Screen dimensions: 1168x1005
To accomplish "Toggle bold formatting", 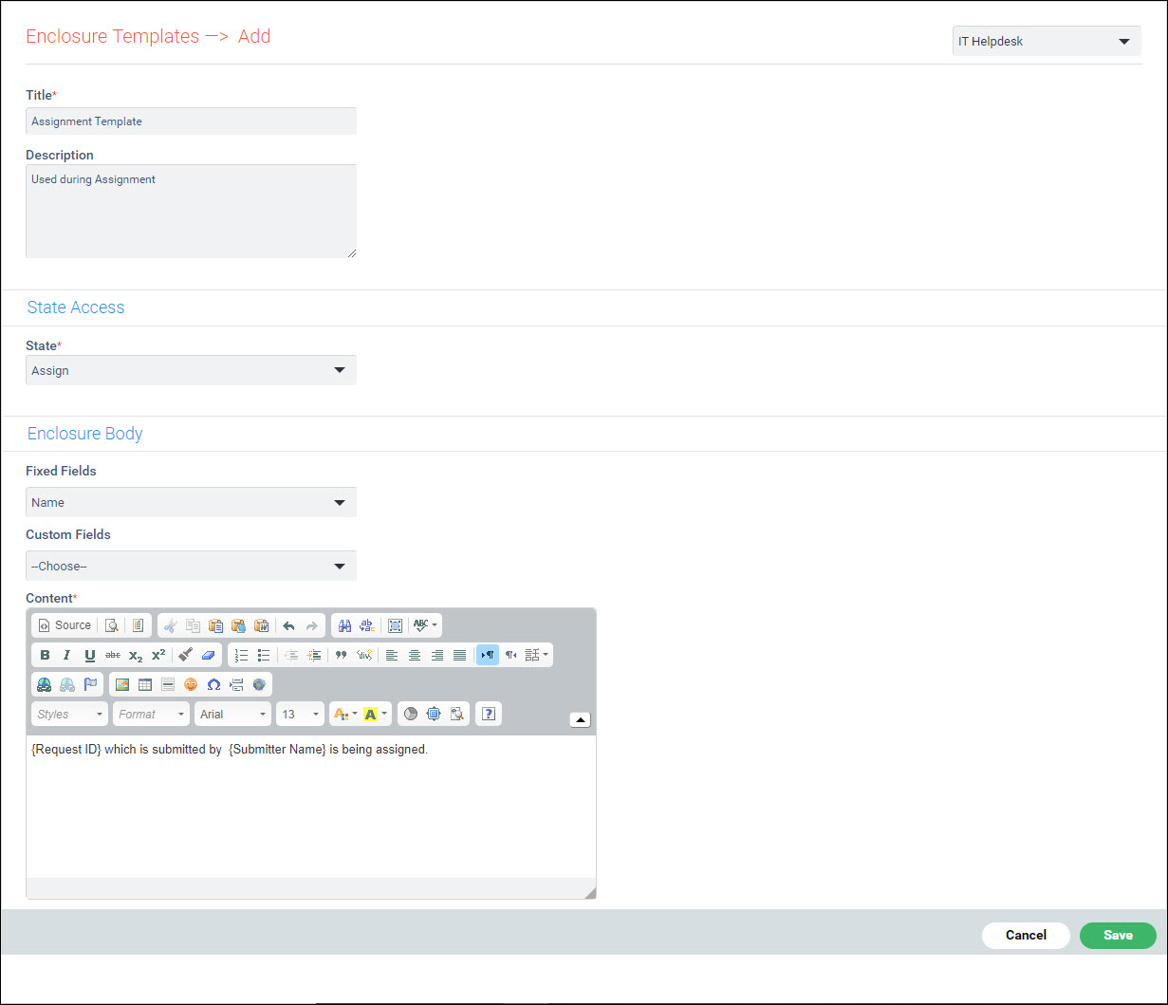I will tap(45, 655).
